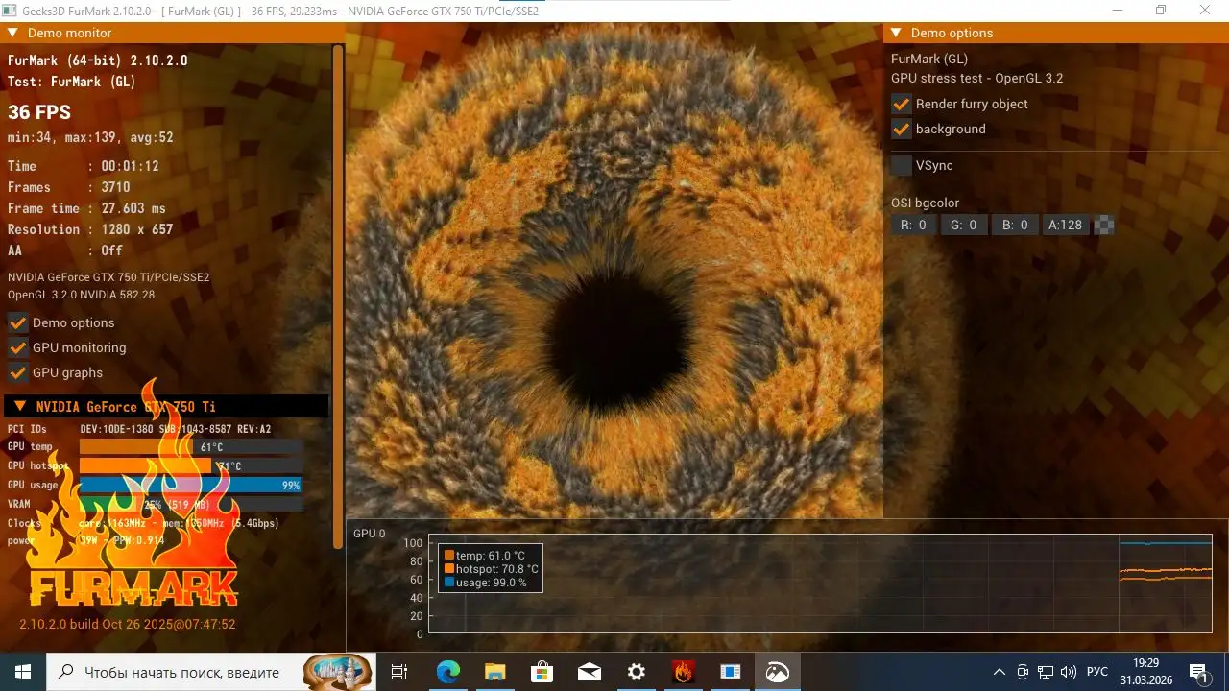Collapse the Demo options panel
The height and width of the screenshot is (691, 1229).
[896, 32]
